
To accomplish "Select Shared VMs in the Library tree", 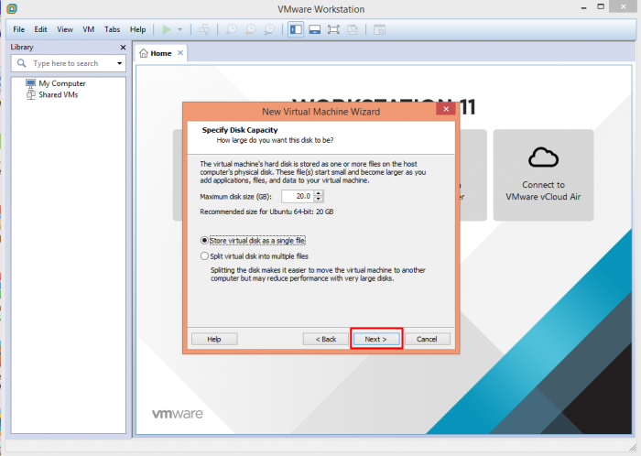I will pos(52,95).
